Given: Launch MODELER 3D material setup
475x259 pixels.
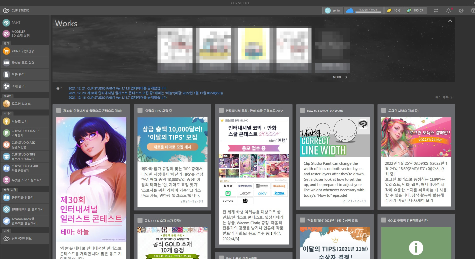Looking at the screenshot, I should (6, 33).
